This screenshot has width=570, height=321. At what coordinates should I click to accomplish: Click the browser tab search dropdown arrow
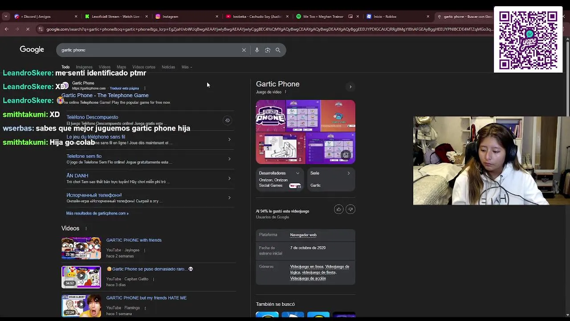[5, 16]
